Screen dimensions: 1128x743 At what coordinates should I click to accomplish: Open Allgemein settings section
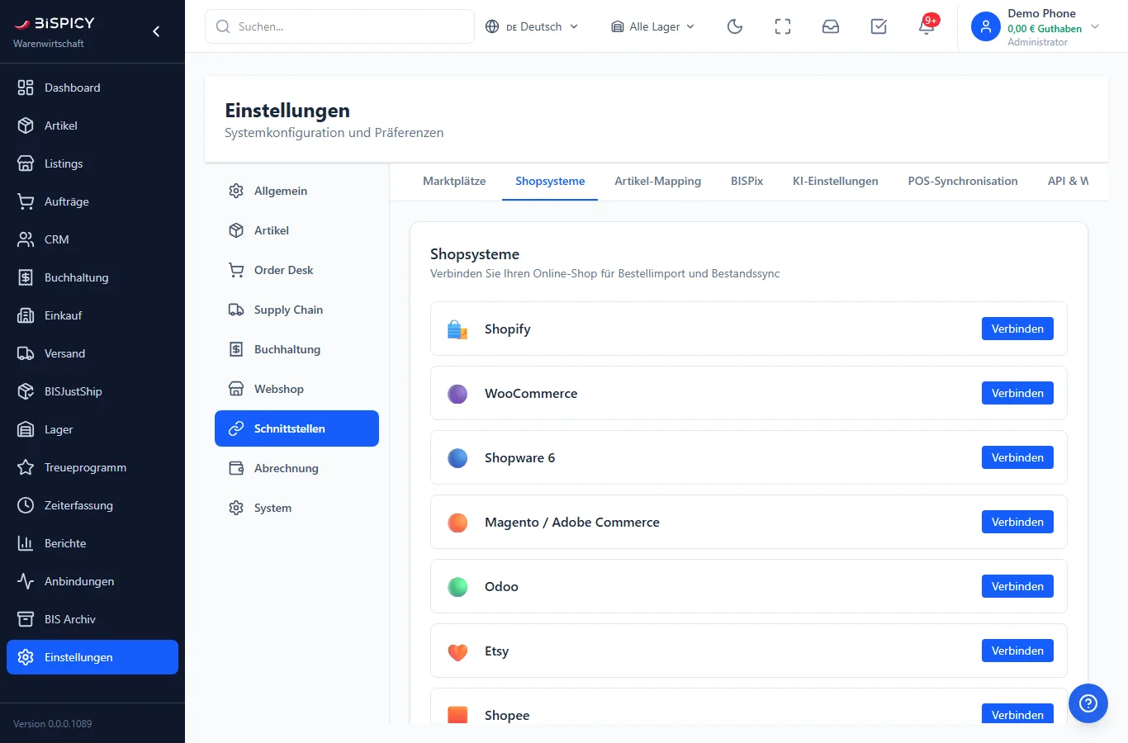click(x=296, y=191)
